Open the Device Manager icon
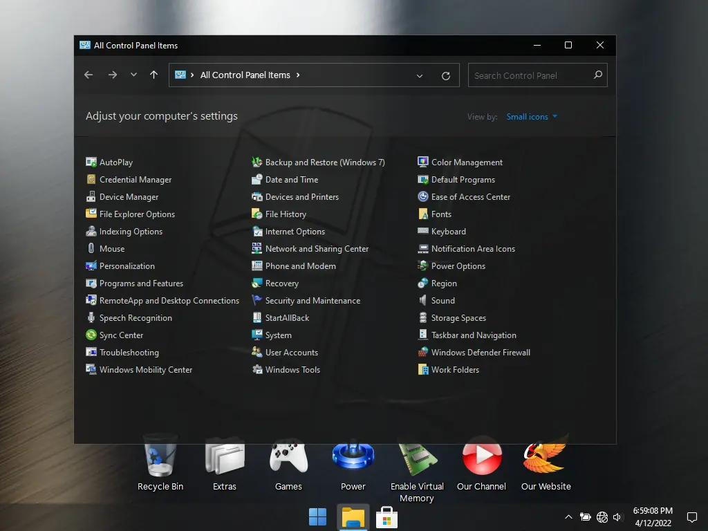The height and width of the screenshot is (531, 708). click(x=91, y=197)
